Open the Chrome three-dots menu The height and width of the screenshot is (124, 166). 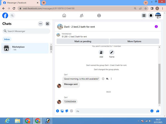tap(162, 8)
